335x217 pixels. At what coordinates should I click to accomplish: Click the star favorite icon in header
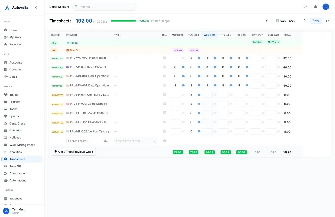coord(305,7)
